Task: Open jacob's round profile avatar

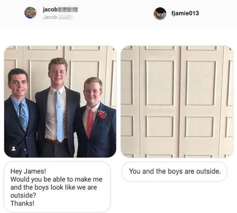Action: [x=30, y=13]
